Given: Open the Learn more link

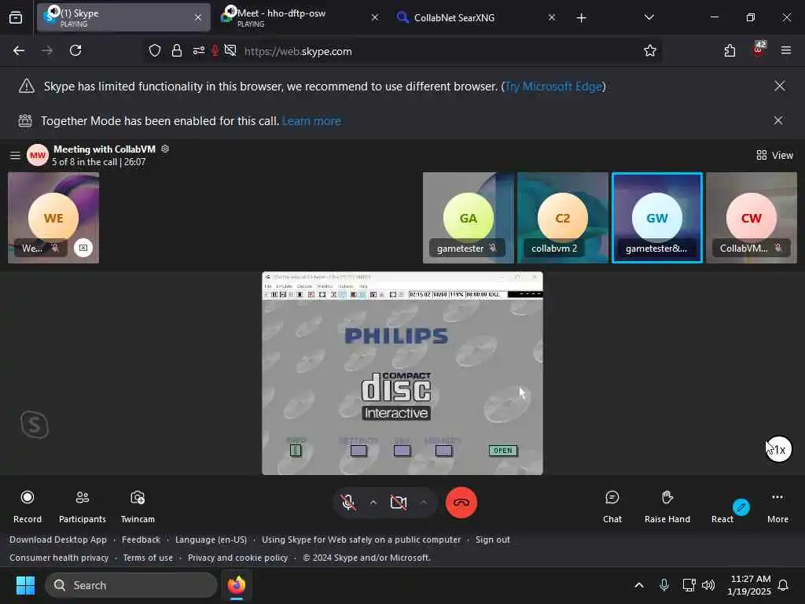Looking at the screenshot, I should coord(311,120).
